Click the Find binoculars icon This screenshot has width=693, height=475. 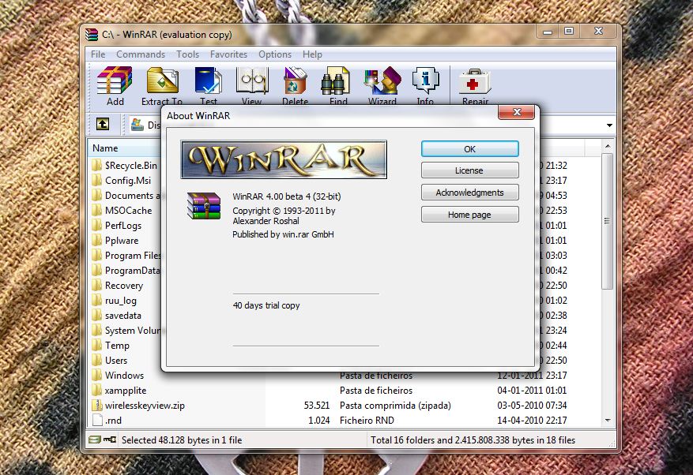336,80
